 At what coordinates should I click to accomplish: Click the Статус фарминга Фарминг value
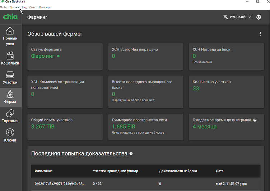click(43, 56)
